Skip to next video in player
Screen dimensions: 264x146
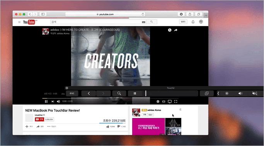point(53,101)
